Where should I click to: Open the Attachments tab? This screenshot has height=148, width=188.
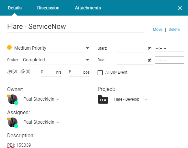coord(88,8)
